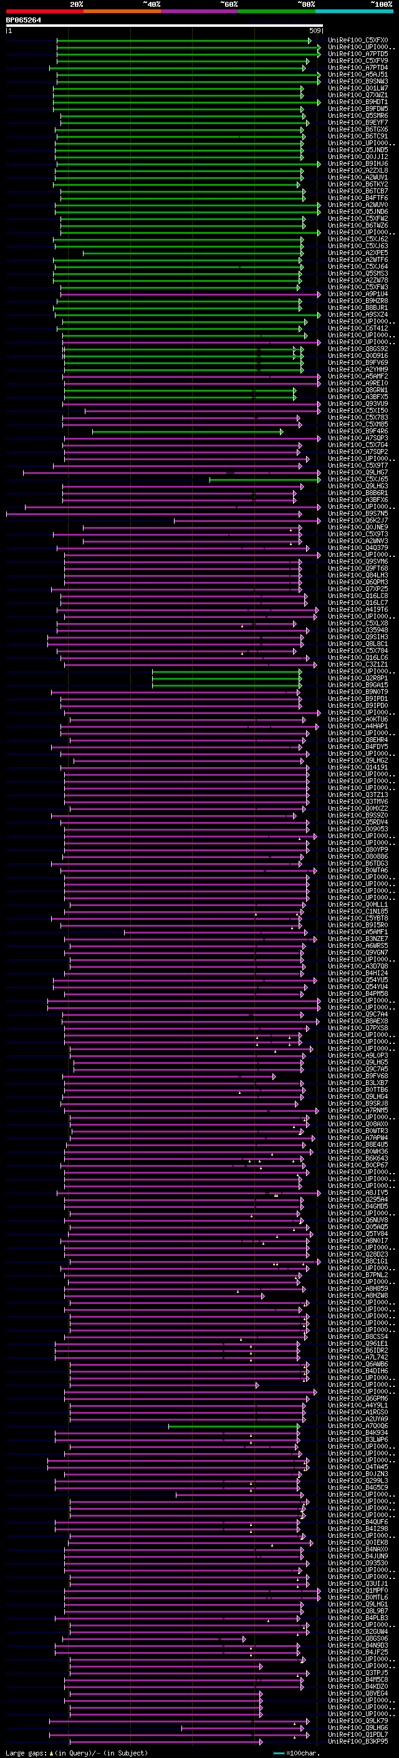
Task: Open the UniRef100_Q01LW7 entry
Action: click(x=358, y=88)
